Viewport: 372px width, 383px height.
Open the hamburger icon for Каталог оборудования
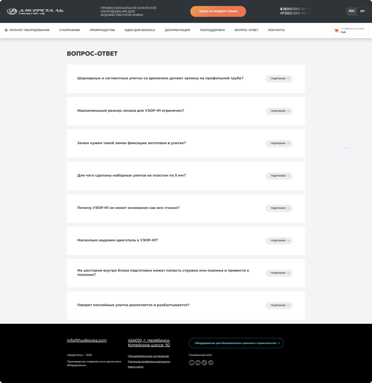coord(6,30)
